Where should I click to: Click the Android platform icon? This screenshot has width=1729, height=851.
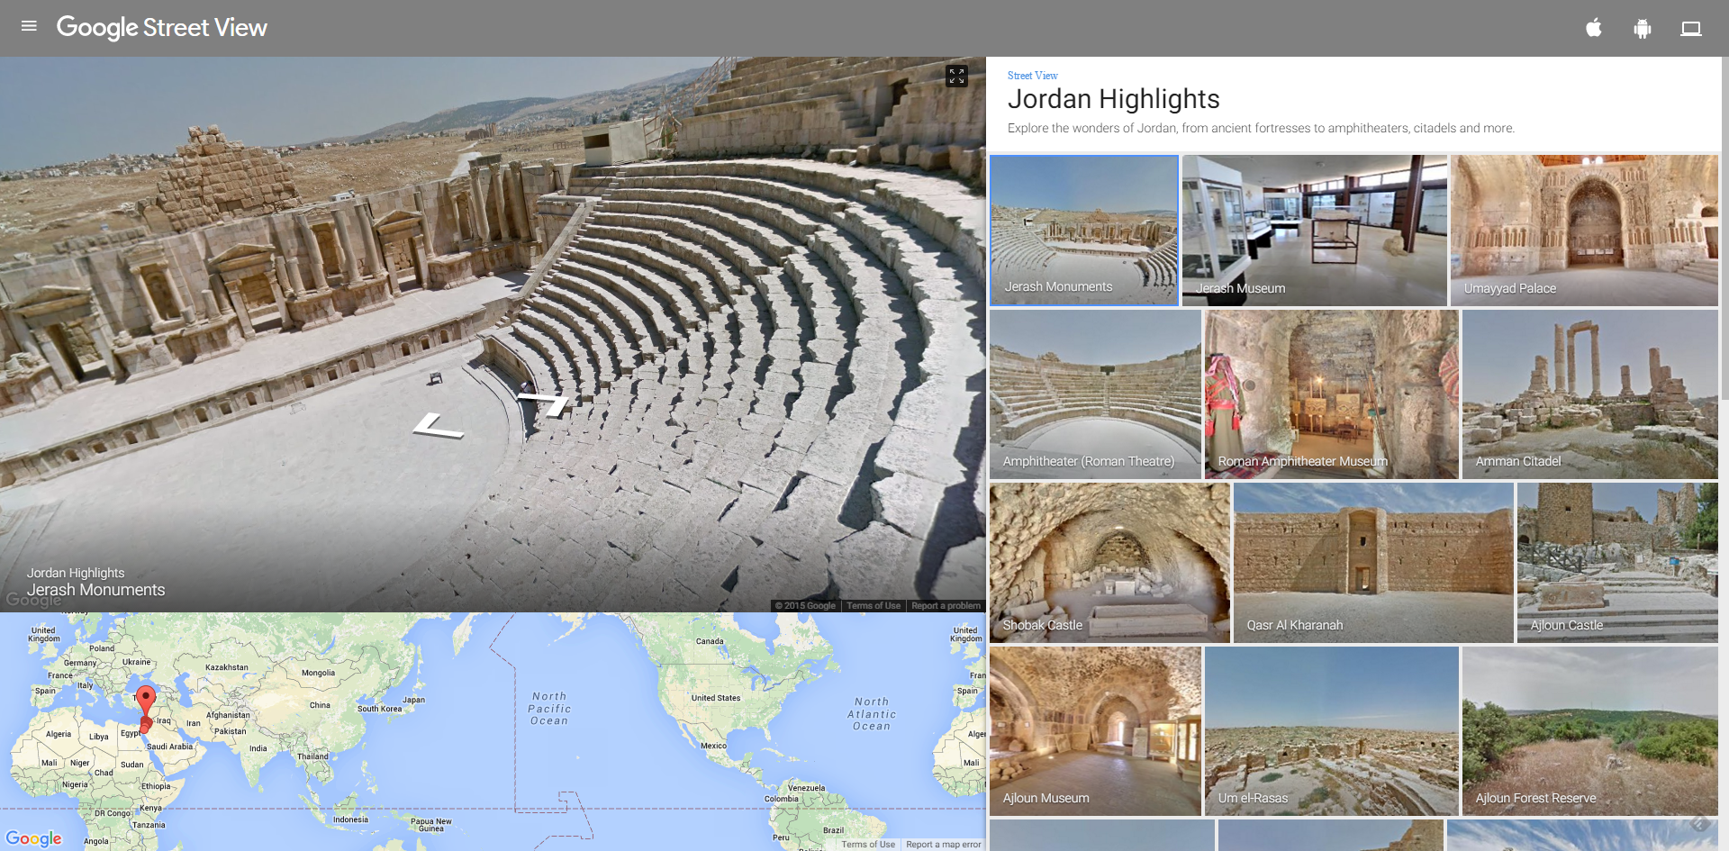coord(1642,29)
